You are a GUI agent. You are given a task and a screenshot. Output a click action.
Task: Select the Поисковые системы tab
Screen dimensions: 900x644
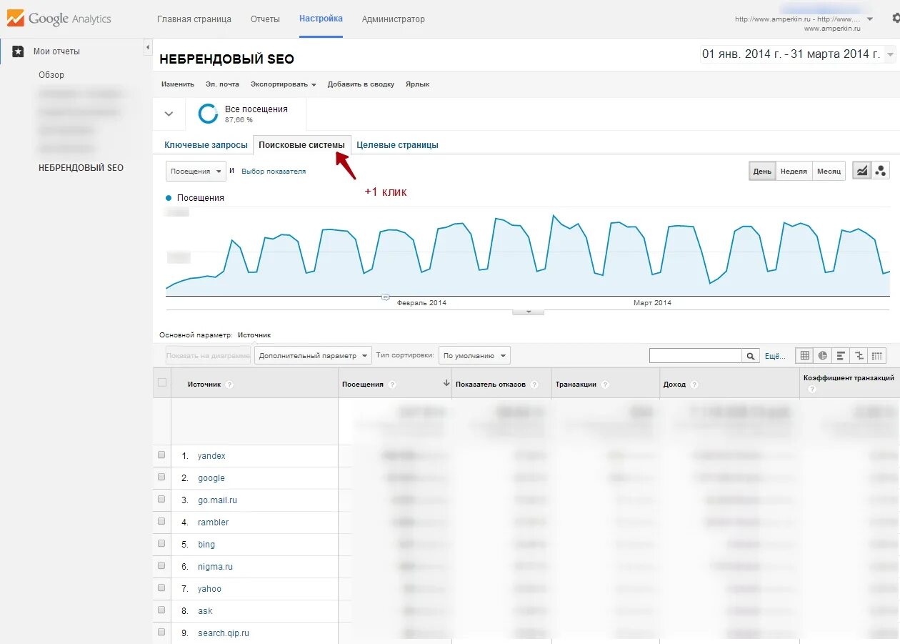coord(302,144)
